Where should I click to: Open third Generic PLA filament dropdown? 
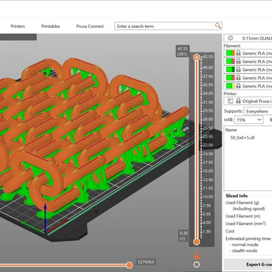[257, 69]
